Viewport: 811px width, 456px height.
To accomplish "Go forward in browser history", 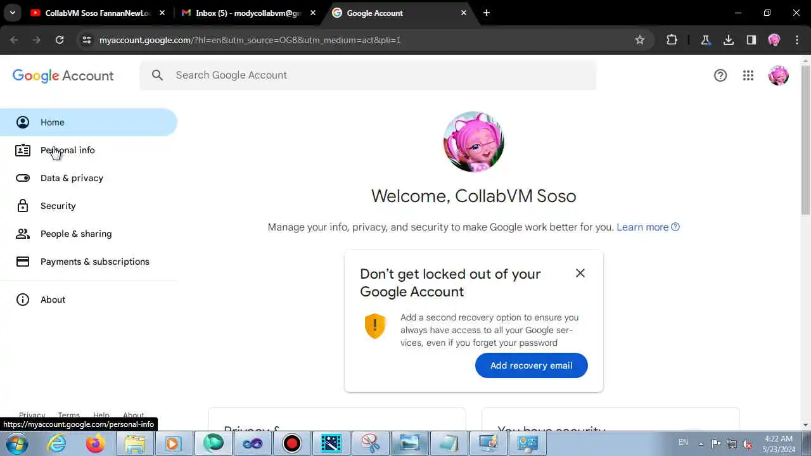I will [x=37, y=40].
